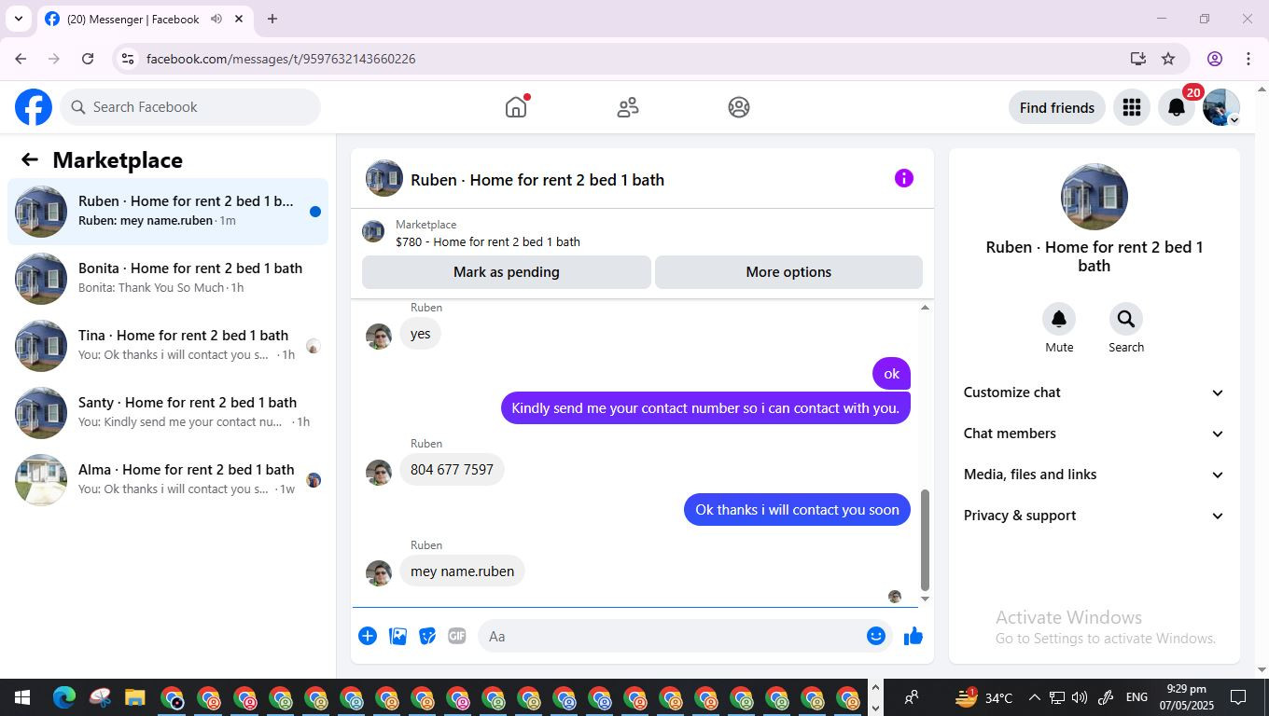Viewport: 1269px width, 716px height.
Task: Open Chrome profile icon in toolbar
Action: pyautogui.click(x=1215, y=59)
